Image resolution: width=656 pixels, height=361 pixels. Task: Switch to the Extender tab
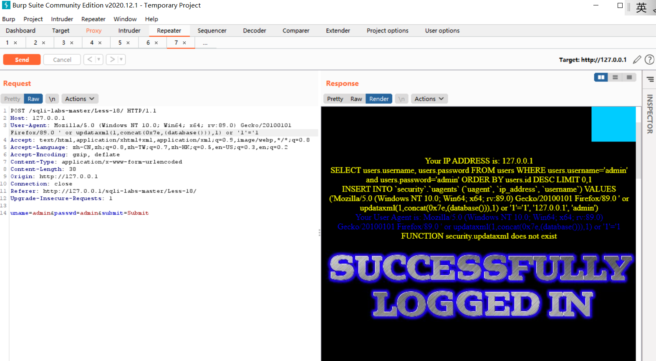[x=338, y=30]
